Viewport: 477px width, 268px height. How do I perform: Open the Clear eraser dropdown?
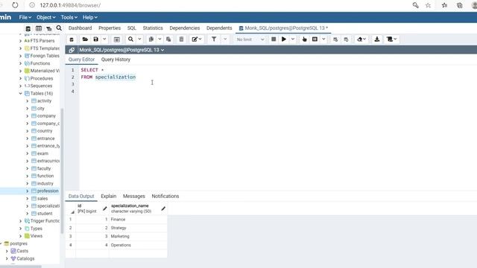361,39
